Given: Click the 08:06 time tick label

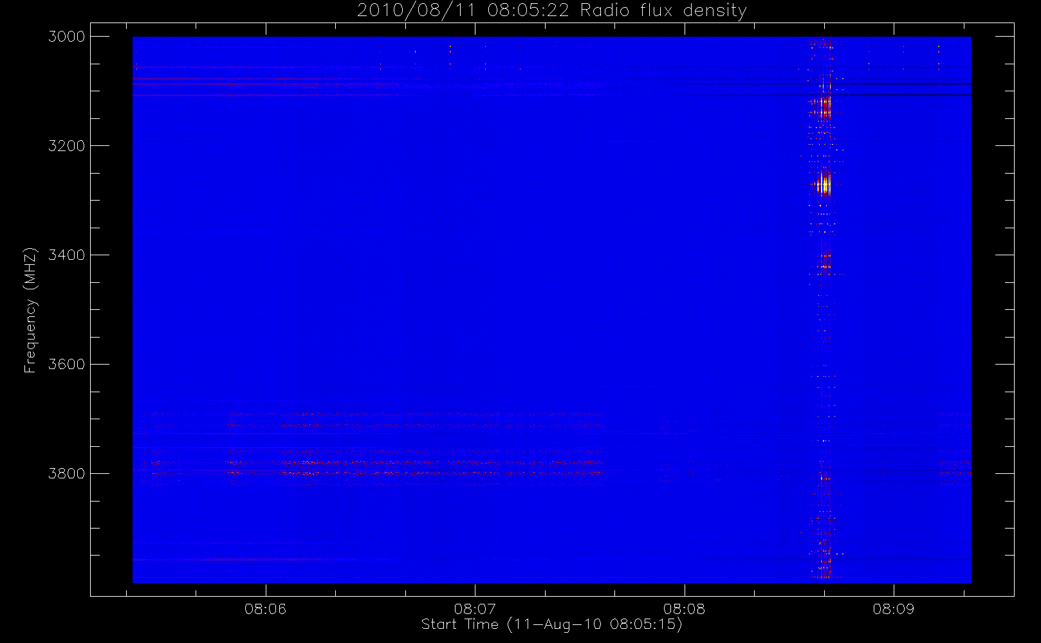Looking at the screenshot, I should (265, 609).
